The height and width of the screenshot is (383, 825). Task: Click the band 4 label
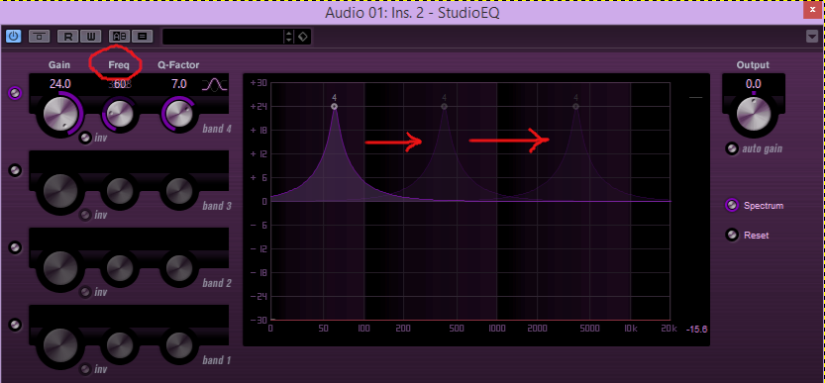pos(217,129)
